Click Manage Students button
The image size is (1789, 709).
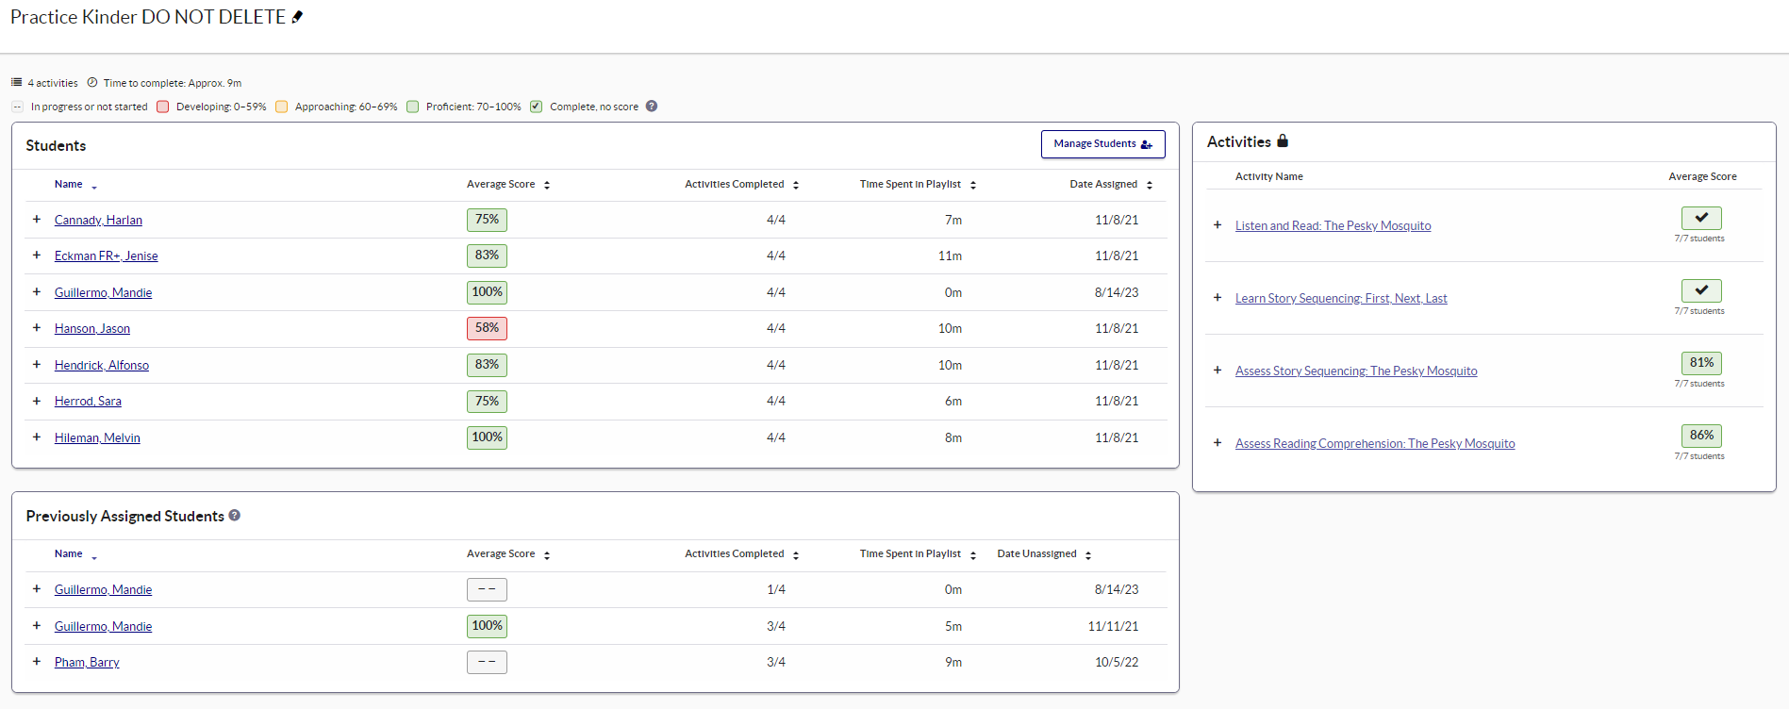pos(1102,144)
